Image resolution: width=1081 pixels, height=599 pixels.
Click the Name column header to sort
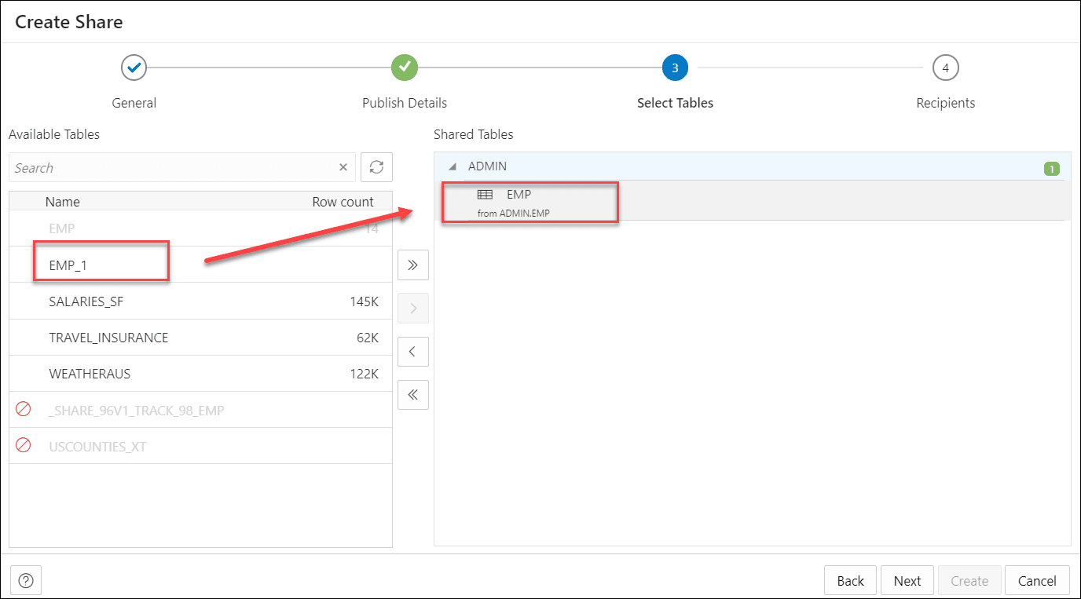[63, 202]
